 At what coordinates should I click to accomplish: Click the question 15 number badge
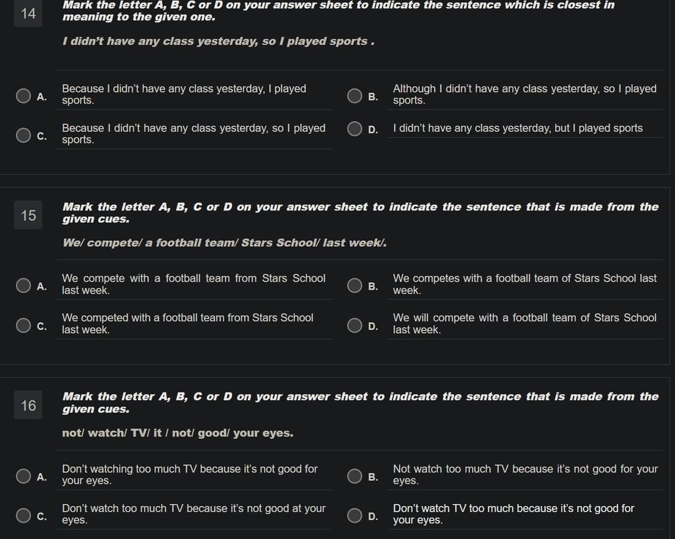[28, 215]
